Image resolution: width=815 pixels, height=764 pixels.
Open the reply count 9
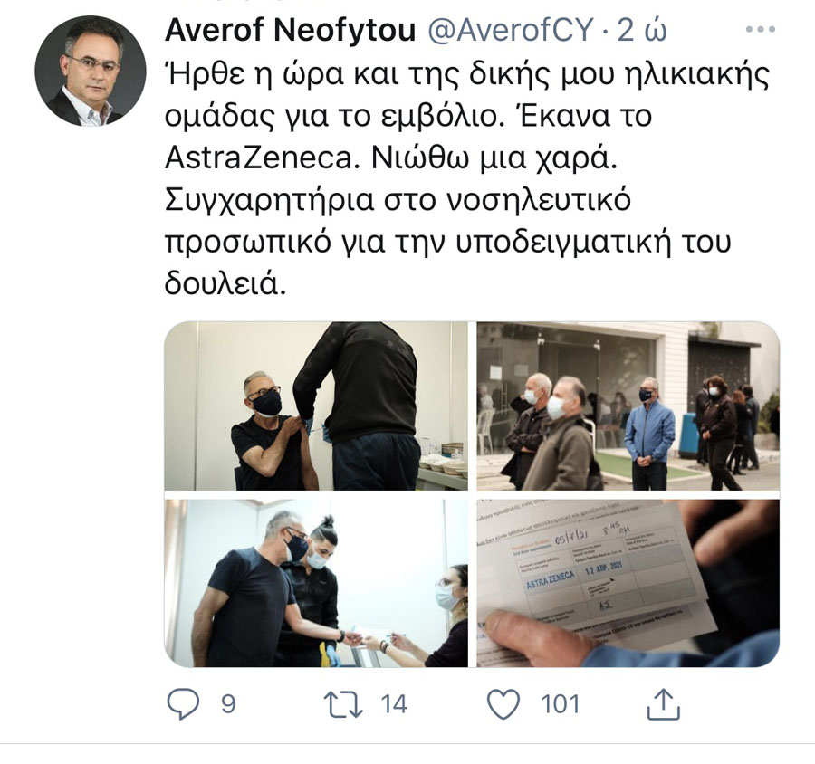coord(228,704)
